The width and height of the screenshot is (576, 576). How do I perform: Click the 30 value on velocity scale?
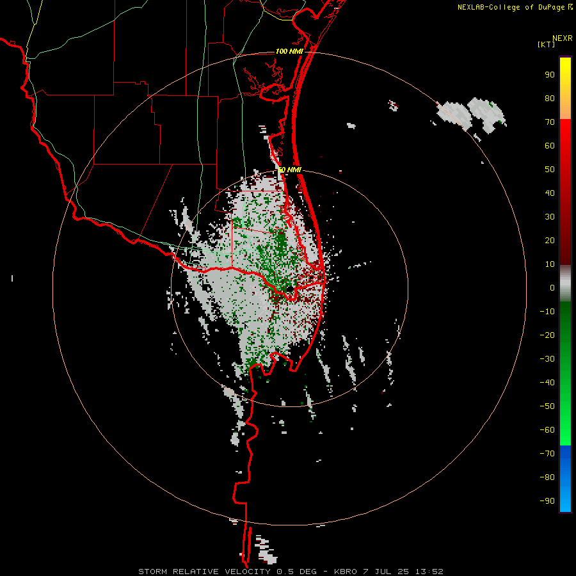[550, 217]
